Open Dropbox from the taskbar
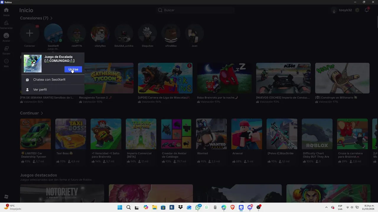This screenshot has height=212, width=378. 180,207
